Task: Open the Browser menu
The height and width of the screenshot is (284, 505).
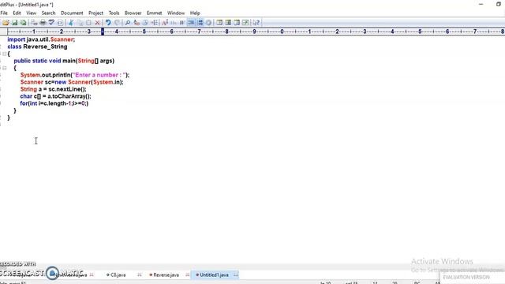Action: [133, 13]
